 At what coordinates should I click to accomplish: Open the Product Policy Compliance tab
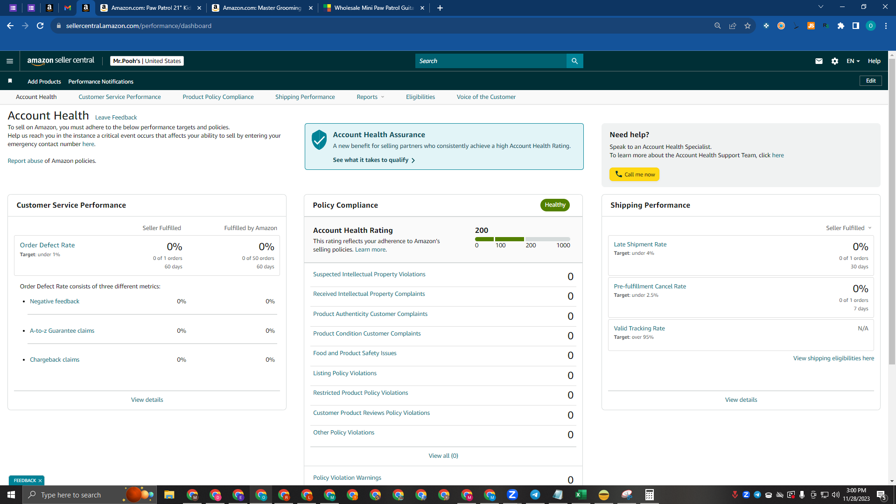[x=218, y=97]
